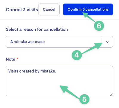
Task: Select the 'A mistake was made' text
Action: pos(27,42)
